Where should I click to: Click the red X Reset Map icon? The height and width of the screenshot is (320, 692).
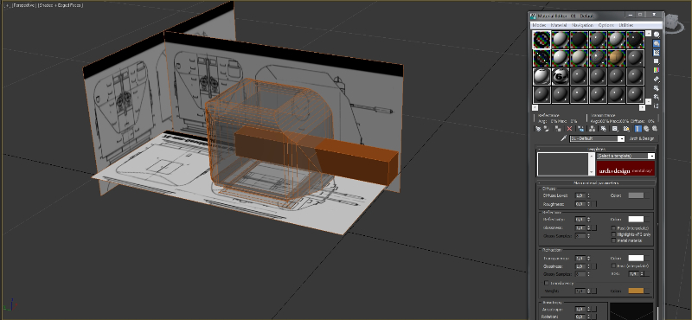569,129
